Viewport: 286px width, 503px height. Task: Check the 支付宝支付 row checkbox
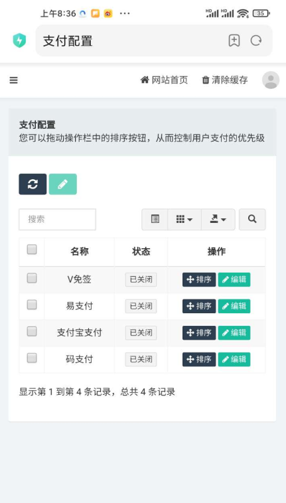click(32, 331)
